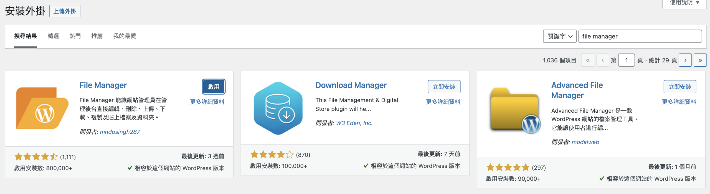Click the plugin search input field

click(x=640, y=36)
